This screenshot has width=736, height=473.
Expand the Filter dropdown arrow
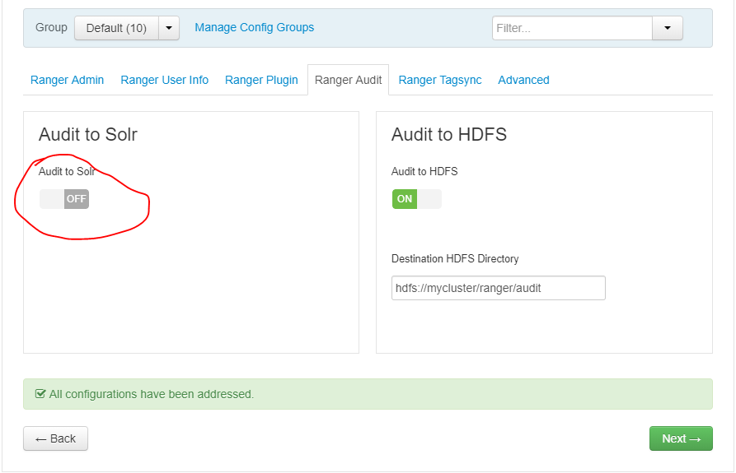[668, 28]
